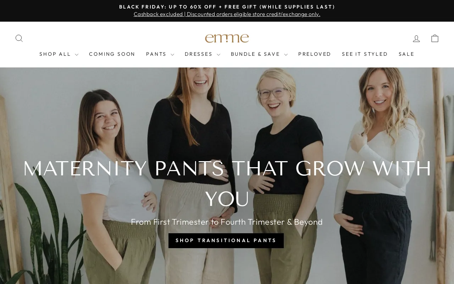Screen dimensions: 454x284
Task: Click the cashback excluded announcement link
Action: point(227,14)
